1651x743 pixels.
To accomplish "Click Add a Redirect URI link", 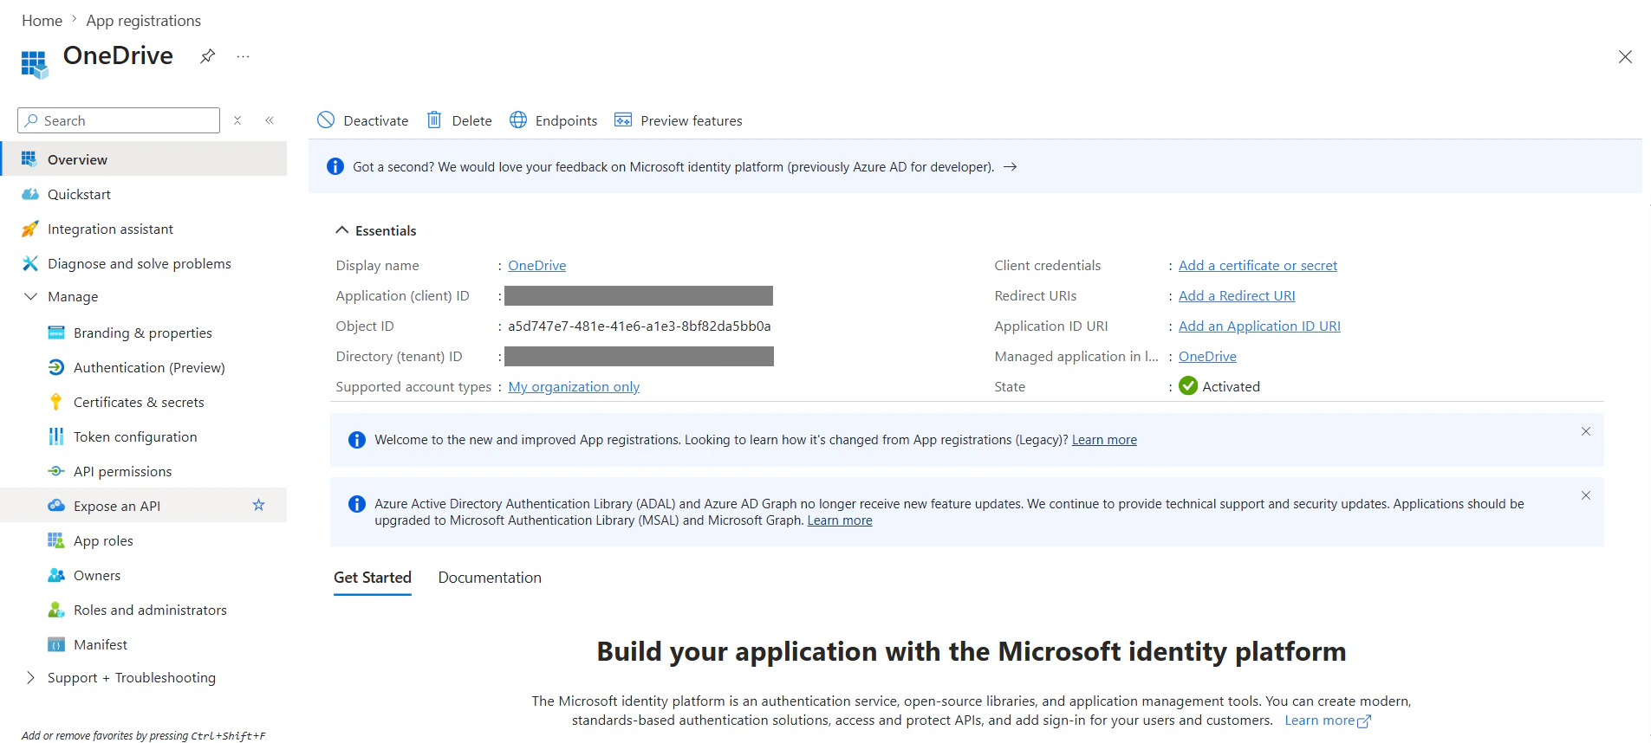I will 1237,296.
